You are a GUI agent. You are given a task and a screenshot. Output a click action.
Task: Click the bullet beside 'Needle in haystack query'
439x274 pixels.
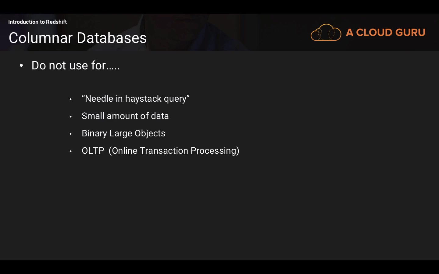pyautogui.click(x=70, y=99)
